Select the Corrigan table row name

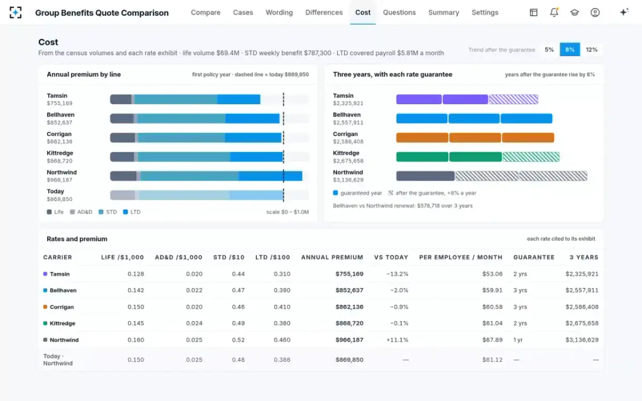pyautogui.click(x=62, y=307)
